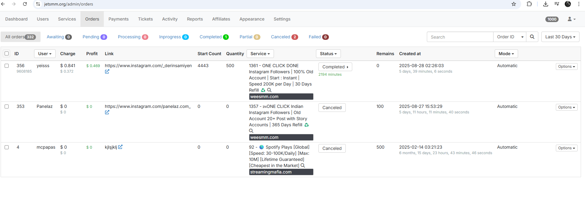The image size is (585, 213).
Task: Click magnifier icon in Spotify Plays service
Action: coord(302,165)
